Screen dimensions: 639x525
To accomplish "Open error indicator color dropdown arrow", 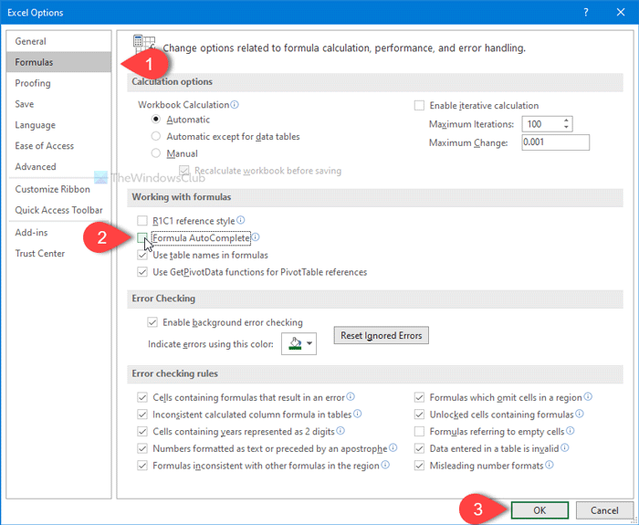I will [x=309, y=343].
